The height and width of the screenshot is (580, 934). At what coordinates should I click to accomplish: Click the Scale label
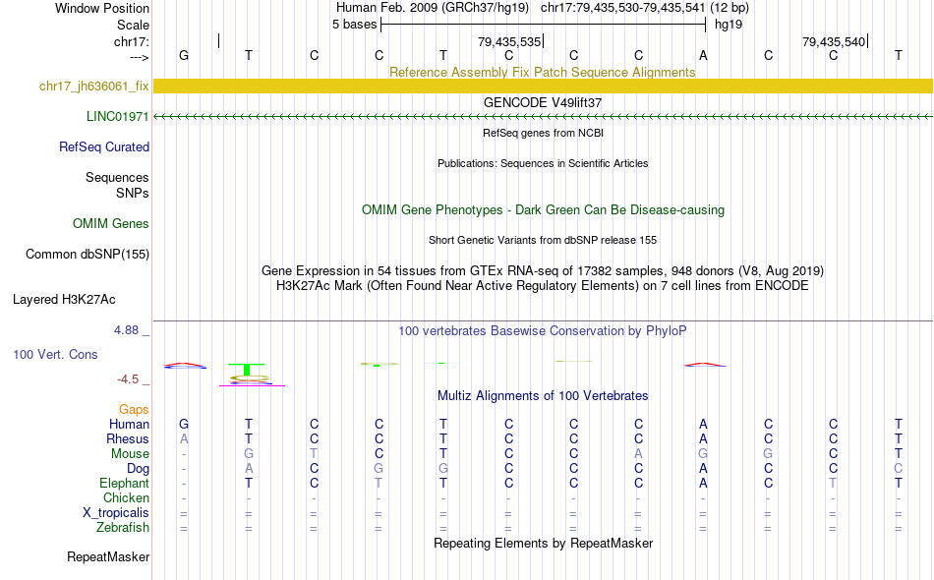(133, 25)
